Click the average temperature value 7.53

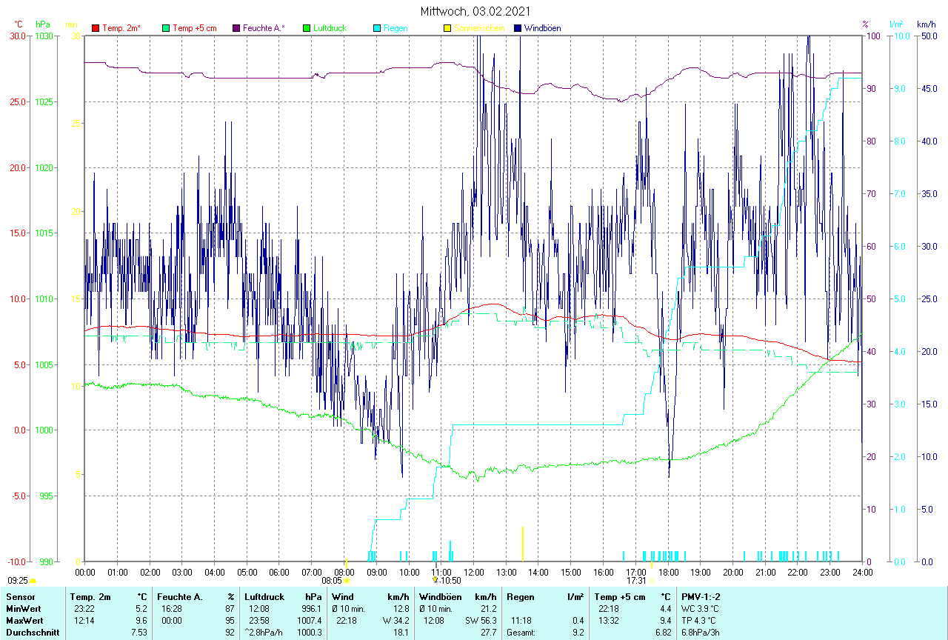tap(139, 633)
